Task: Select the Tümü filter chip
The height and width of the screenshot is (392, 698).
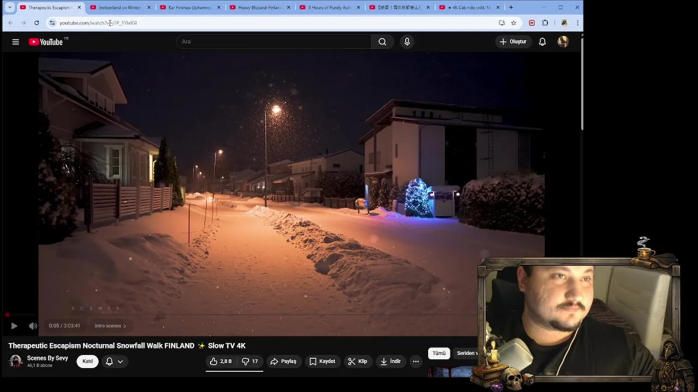Action: [439, 353]
